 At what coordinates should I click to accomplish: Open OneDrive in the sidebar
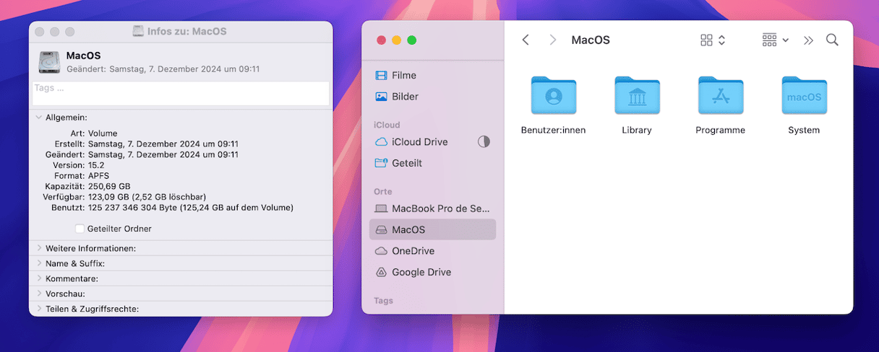tap(432, 251)
